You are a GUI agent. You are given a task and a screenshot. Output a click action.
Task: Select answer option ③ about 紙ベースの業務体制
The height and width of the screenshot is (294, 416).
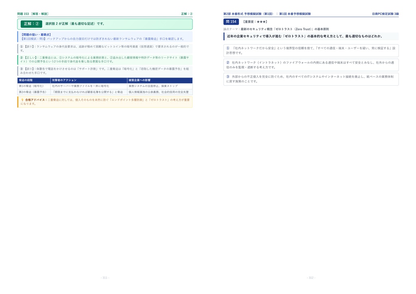pyautogui.click(x=311, y=79)
